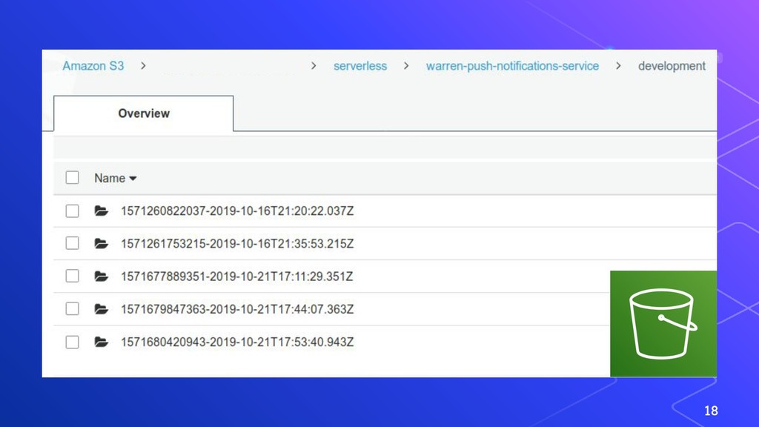Screen dimensions: 759x427
Task: Open folder 1571261753215-2019-10-16T21:35:53.215Z
Action: pyautogui.click(x=237, y=243)
